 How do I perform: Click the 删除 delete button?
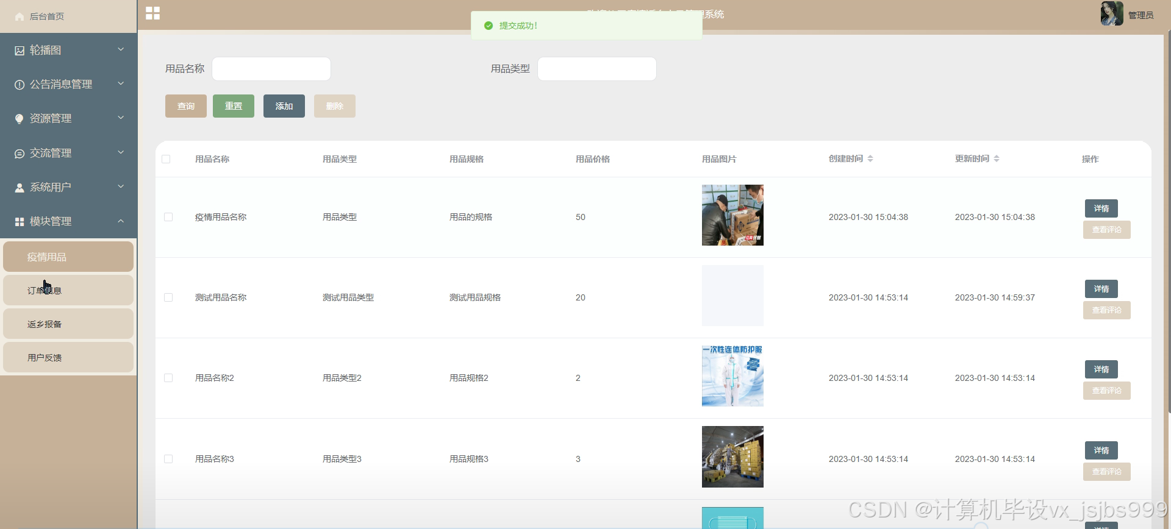click(x=335, y=106)
